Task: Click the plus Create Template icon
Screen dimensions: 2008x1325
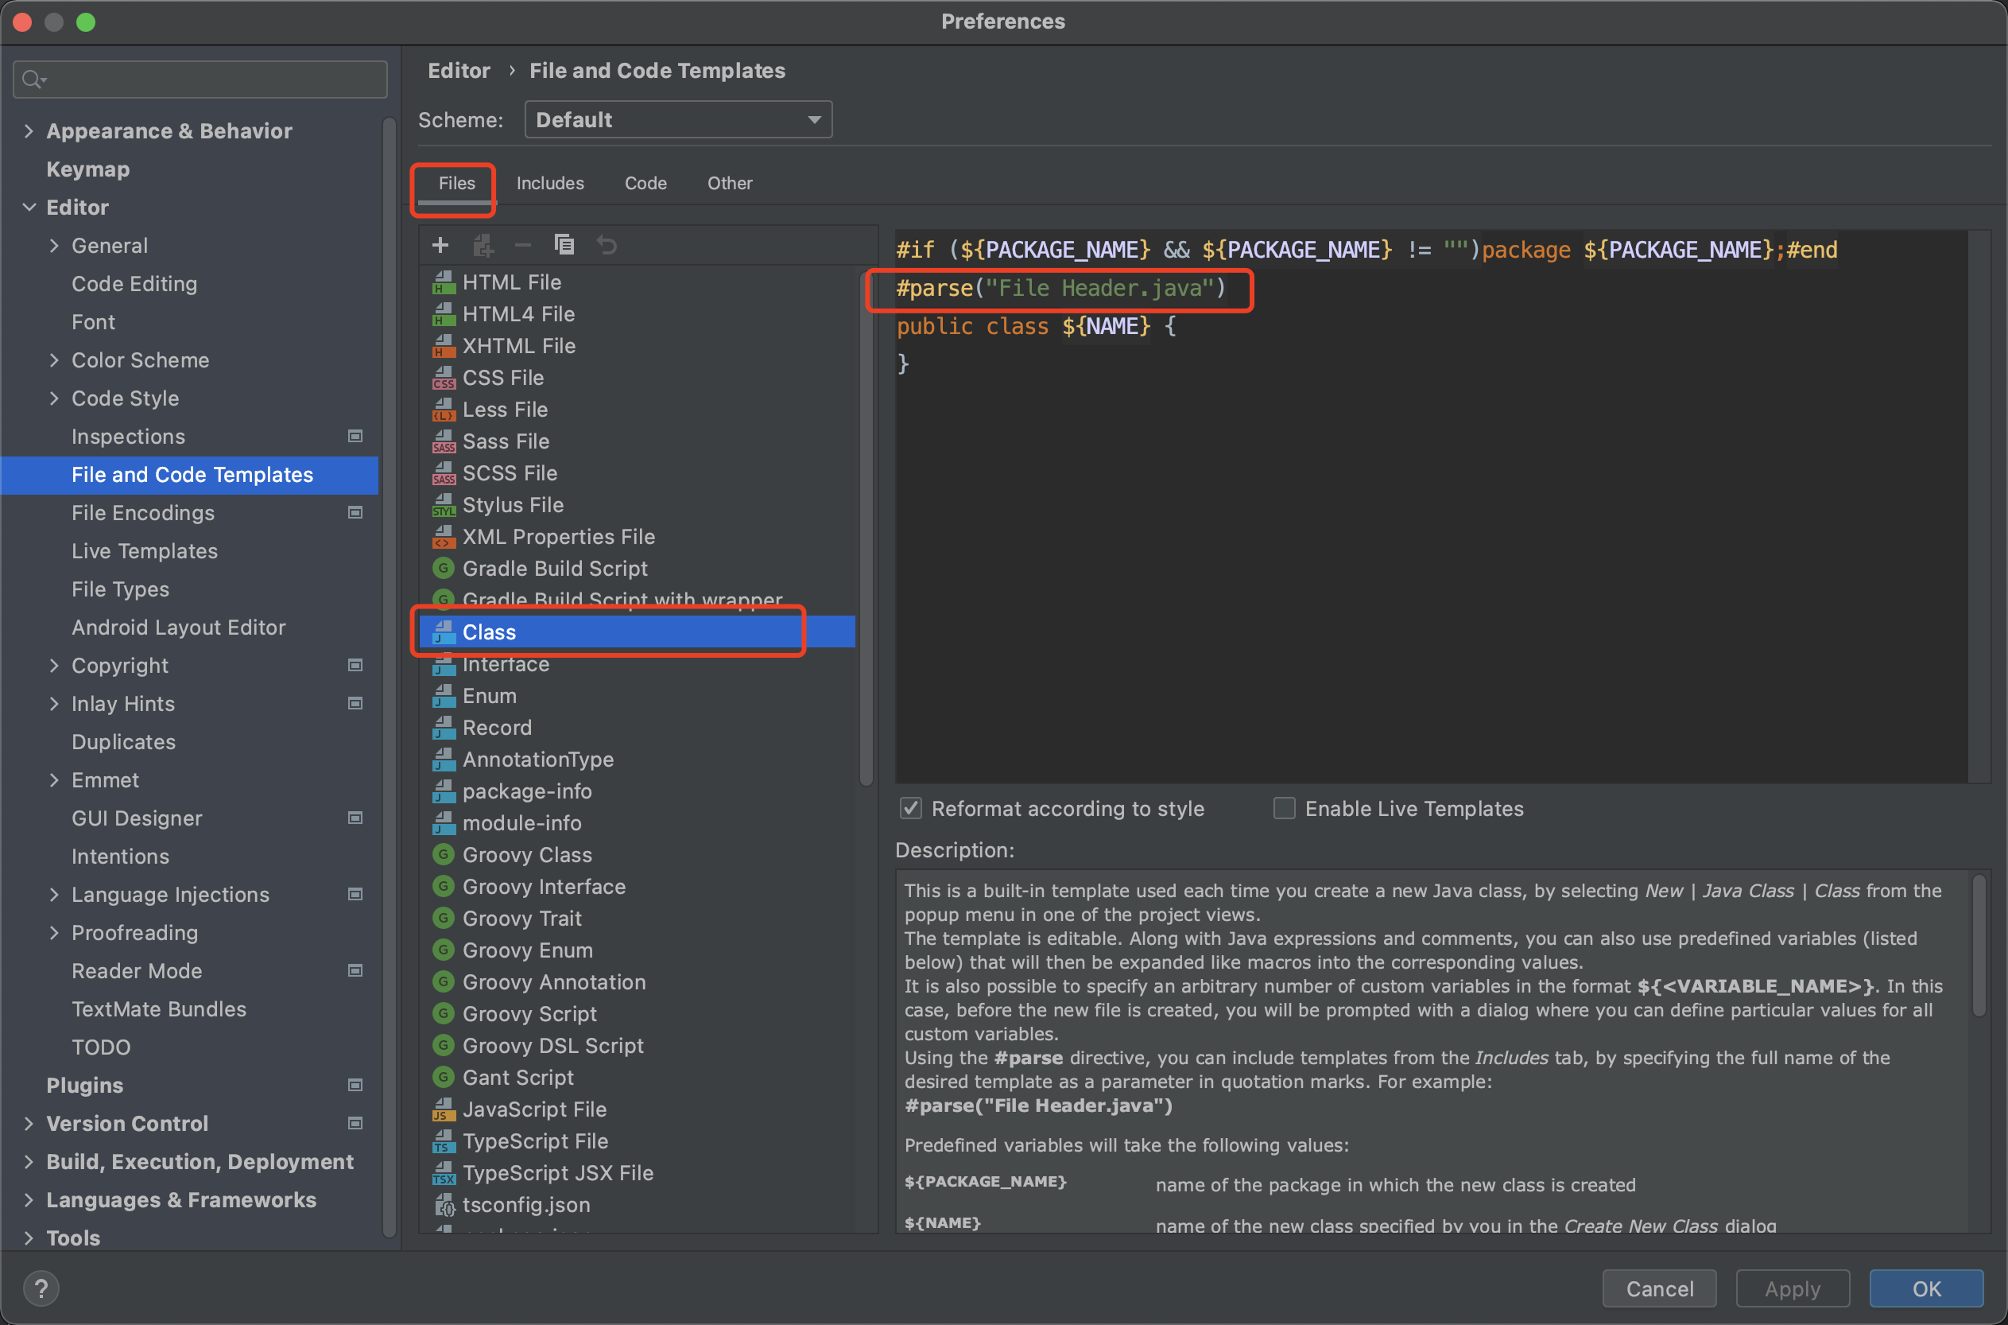Action: tap(440, 245)
